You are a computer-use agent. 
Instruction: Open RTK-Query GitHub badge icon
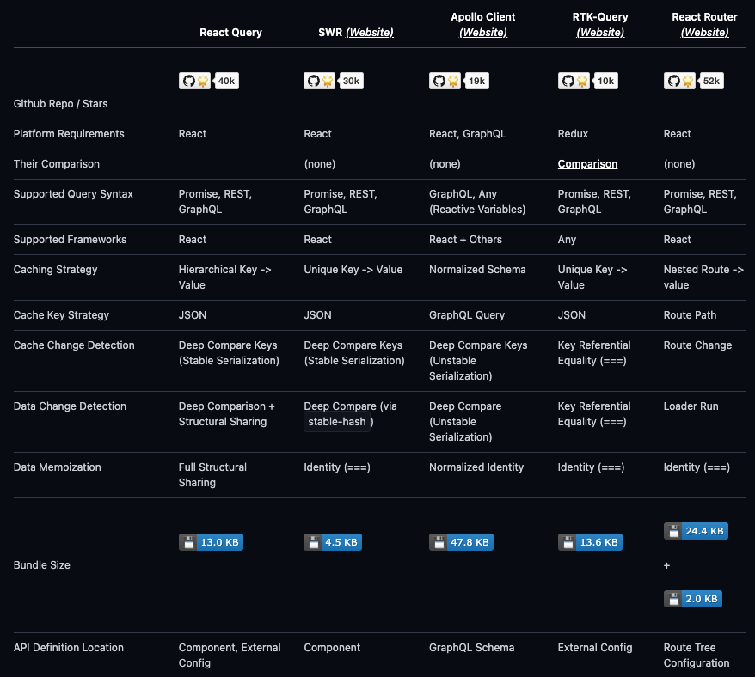tap(574, 81)
